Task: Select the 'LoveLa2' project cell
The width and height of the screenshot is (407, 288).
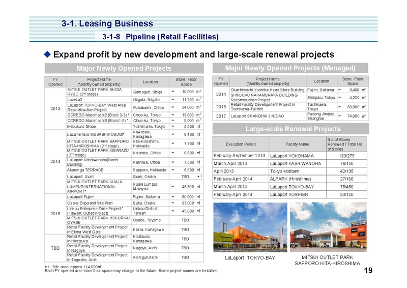Action: [x=99, y=100]
